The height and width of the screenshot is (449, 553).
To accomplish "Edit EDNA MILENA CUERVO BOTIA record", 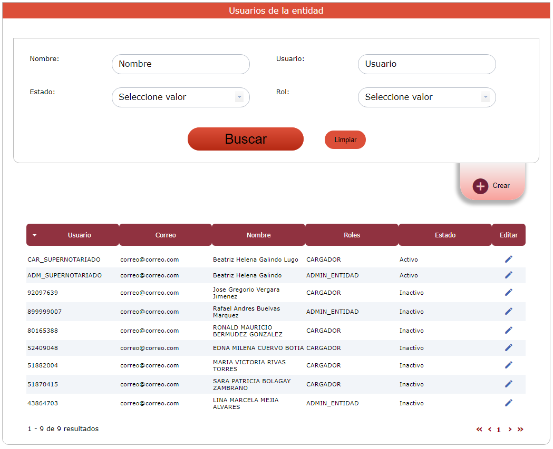I will click(508, 347).
